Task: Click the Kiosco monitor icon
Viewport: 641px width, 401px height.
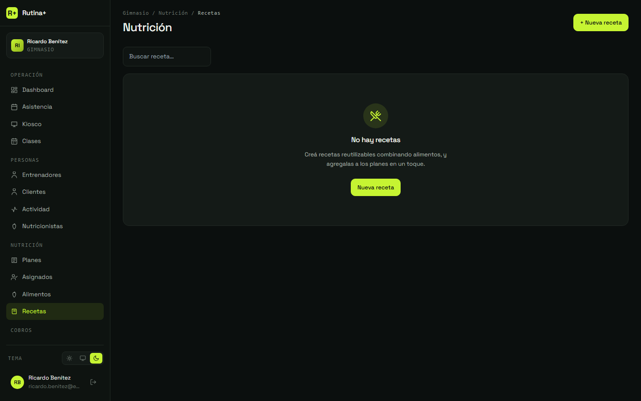Action: point(14,124)
